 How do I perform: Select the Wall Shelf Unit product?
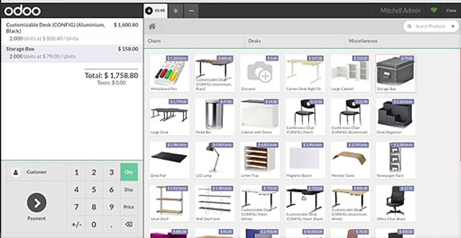coord(215,203)
